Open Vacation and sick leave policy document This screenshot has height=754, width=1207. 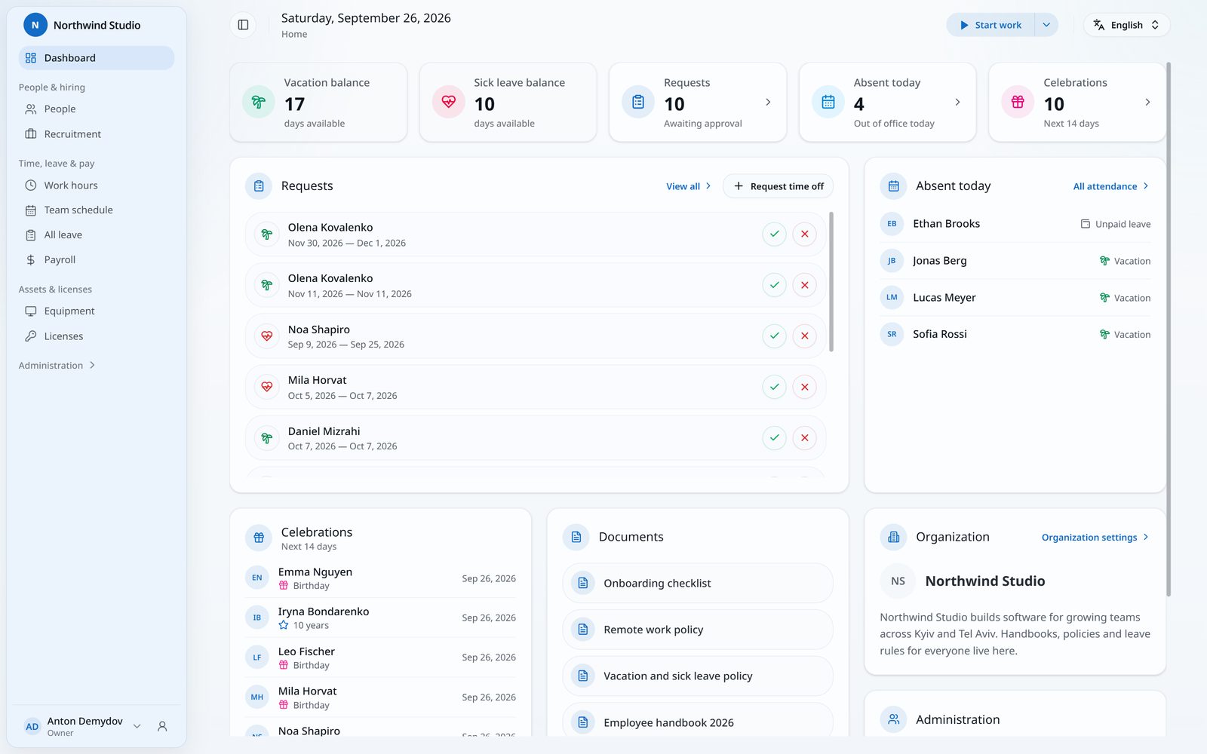coord(698,676)
